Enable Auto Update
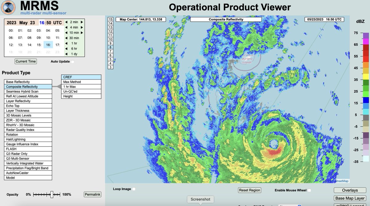This screenshot has height=206, width=370. (x=73, y=61)
